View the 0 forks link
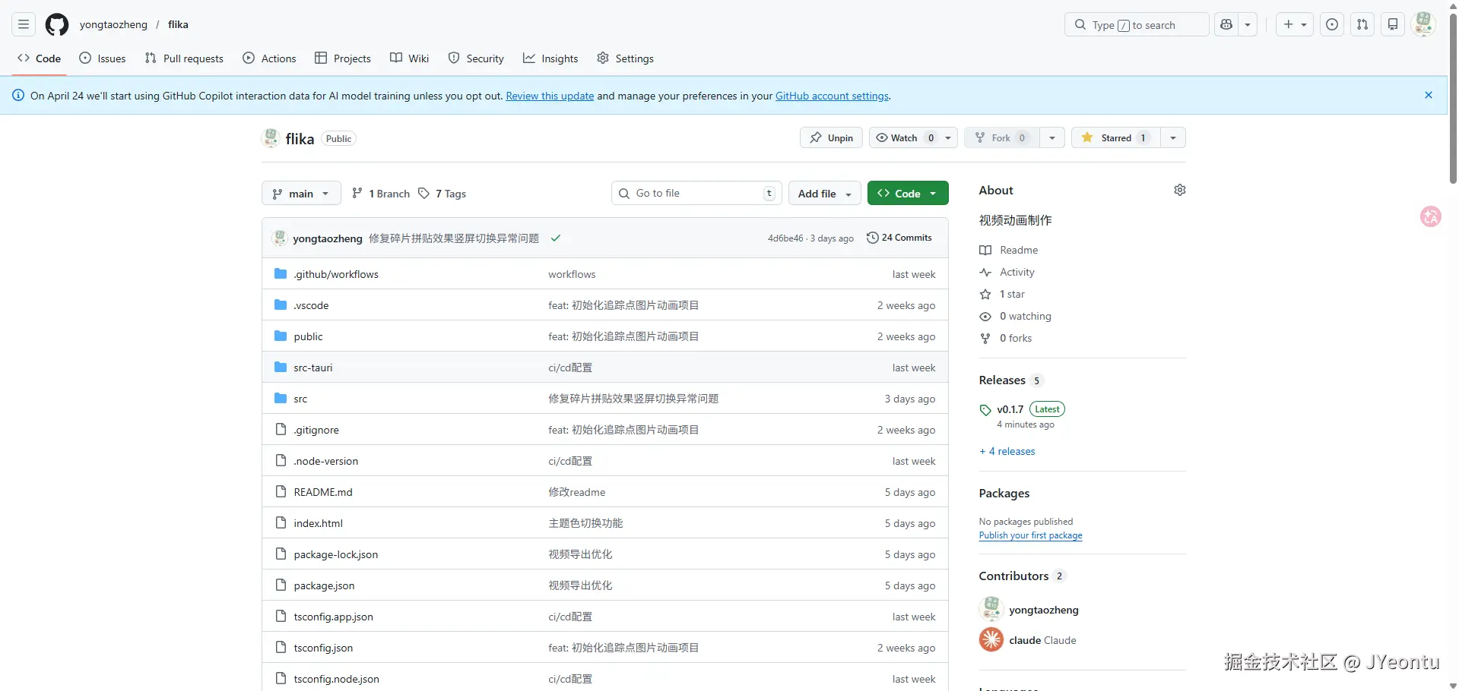 pyautogui.click(x=1016, y=338)
